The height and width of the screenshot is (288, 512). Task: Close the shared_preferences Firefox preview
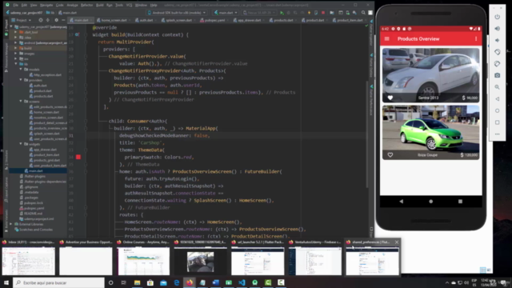click(397, 242)
